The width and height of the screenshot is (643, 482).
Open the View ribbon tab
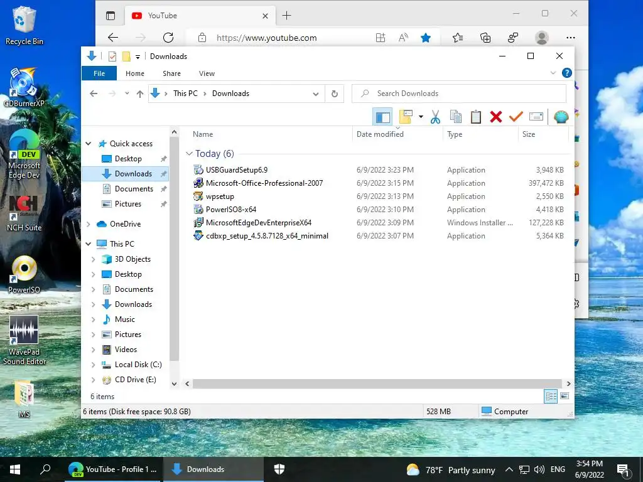point(207,73)
